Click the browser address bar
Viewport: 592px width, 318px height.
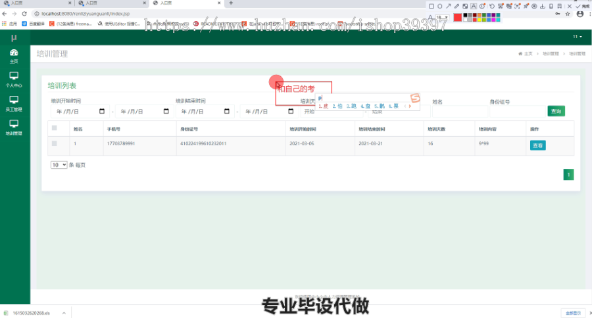click(295, 14)
